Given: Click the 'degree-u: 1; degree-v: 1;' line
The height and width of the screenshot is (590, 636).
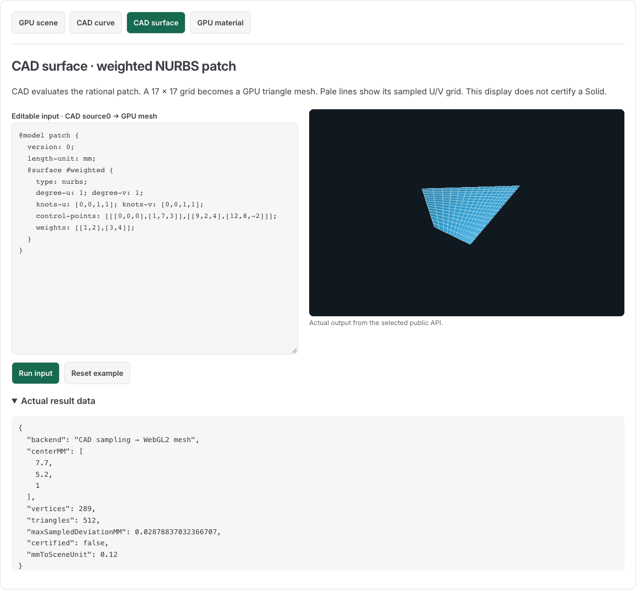Looking at the screenshot, I should 89,193.
